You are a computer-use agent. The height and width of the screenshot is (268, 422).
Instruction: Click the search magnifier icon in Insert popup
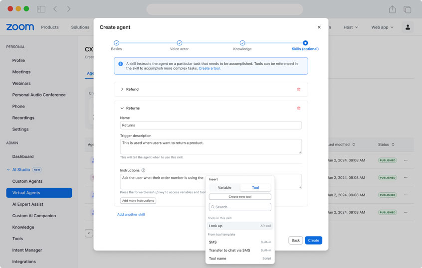point(212,207)
